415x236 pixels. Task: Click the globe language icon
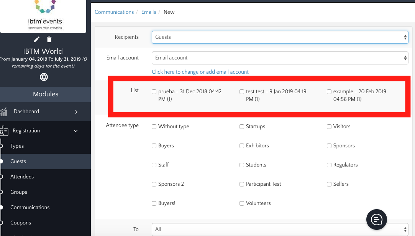pos(44,77)
